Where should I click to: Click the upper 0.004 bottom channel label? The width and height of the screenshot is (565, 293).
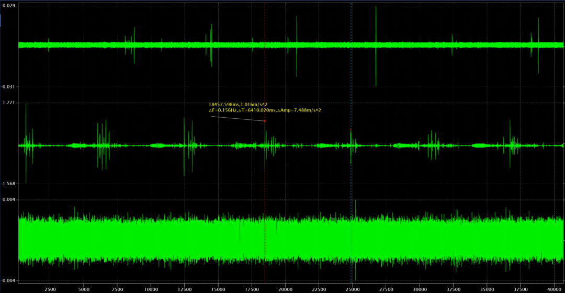(x=9, y=199)
